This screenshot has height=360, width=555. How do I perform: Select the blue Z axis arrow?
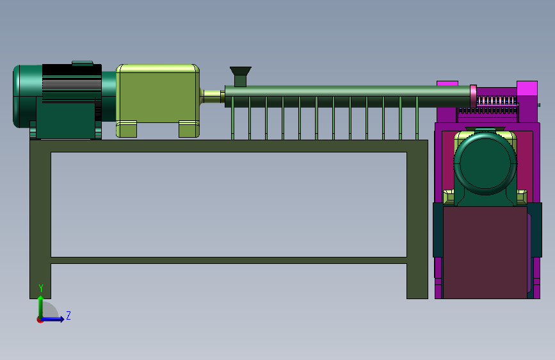[52, 319]
